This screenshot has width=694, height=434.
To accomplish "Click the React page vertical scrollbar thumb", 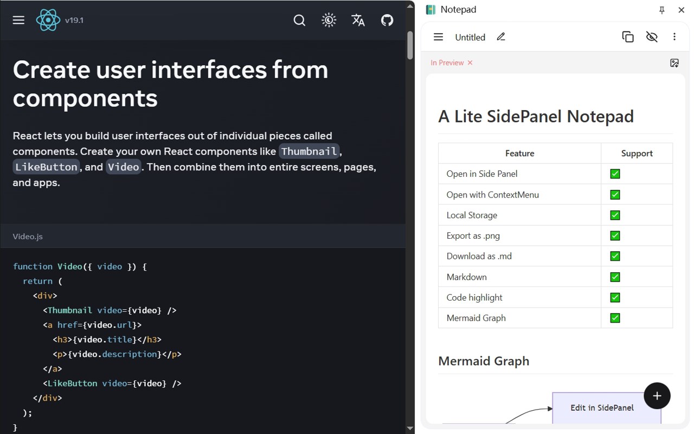I will [410, 46].
